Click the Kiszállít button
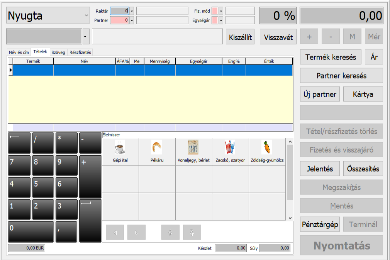Image resolution: width=390 pixels, height=260 pixels. (240, 37)
